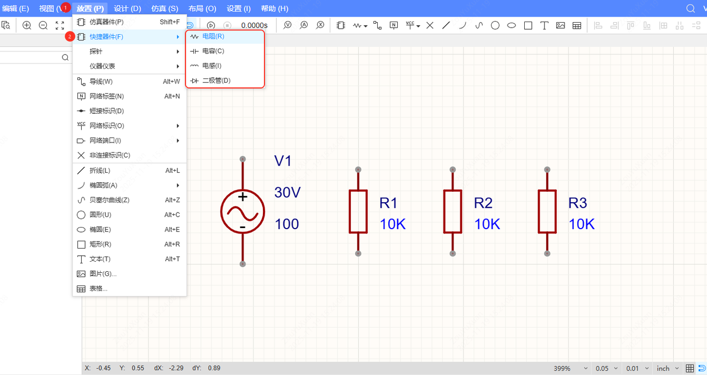This screenshot has height=375, width=707.
Task: Click the 导线(W) menu entry
Action: 101,82
